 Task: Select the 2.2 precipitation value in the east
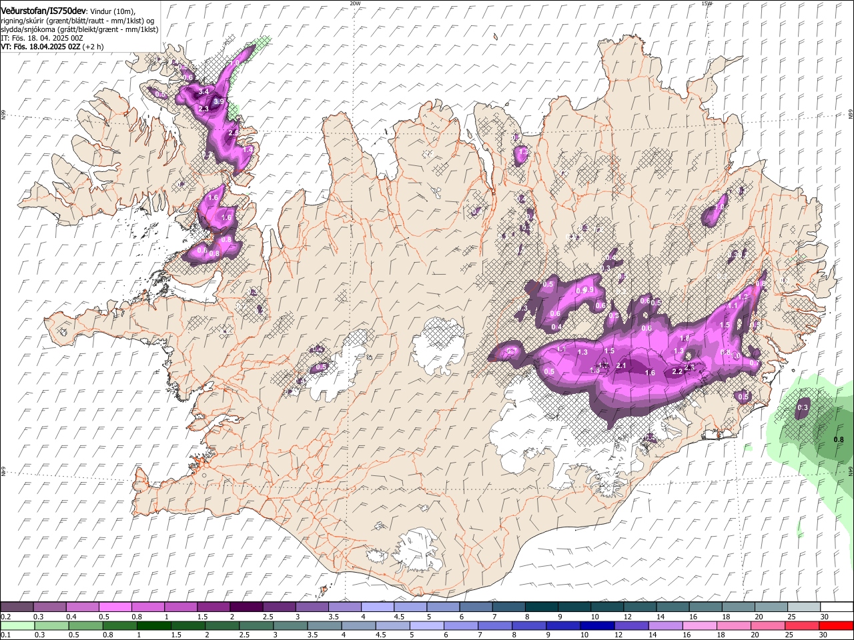tap(677, 372)
